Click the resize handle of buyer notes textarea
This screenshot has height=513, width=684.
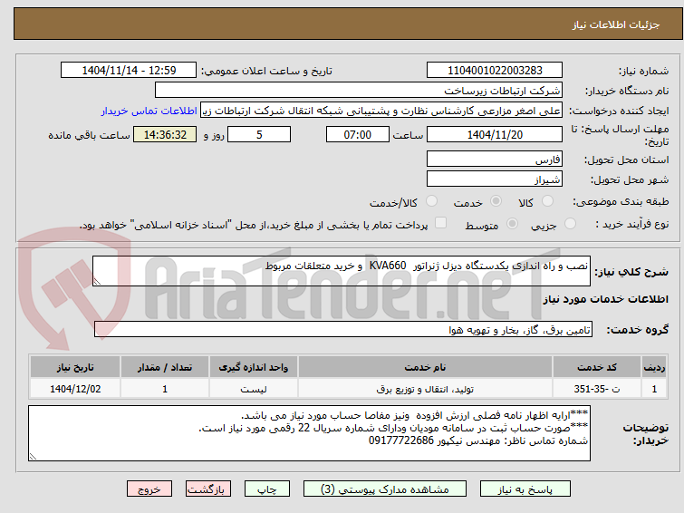[x=33, y=457]
